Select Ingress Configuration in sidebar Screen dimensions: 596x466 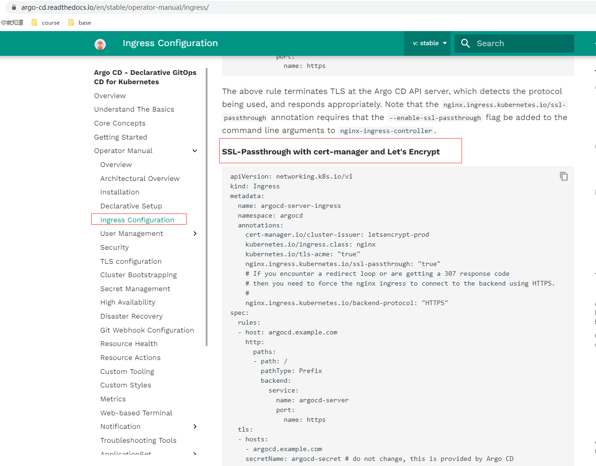137,220
